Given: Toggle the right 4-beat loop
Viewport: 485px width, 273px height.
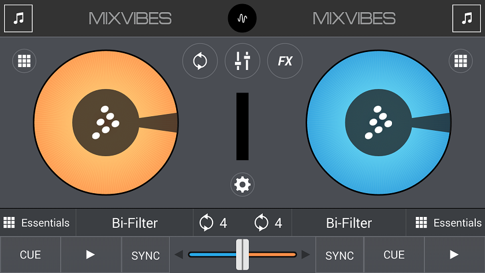Looking at the screenshot, I should 268,223.
